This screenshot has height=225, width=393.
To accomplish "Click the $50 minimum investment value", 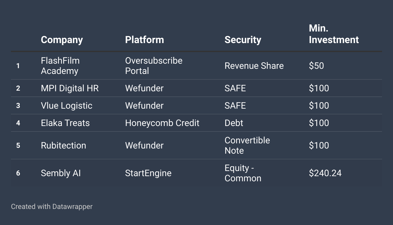I will pos(316,66).
